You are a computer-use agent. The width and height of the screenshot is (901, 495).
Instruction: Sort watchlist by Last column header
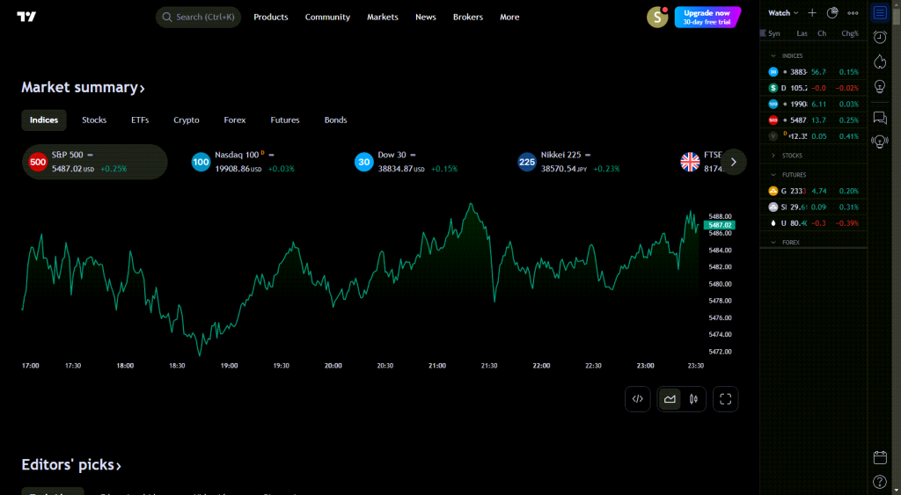pos(802,33)
